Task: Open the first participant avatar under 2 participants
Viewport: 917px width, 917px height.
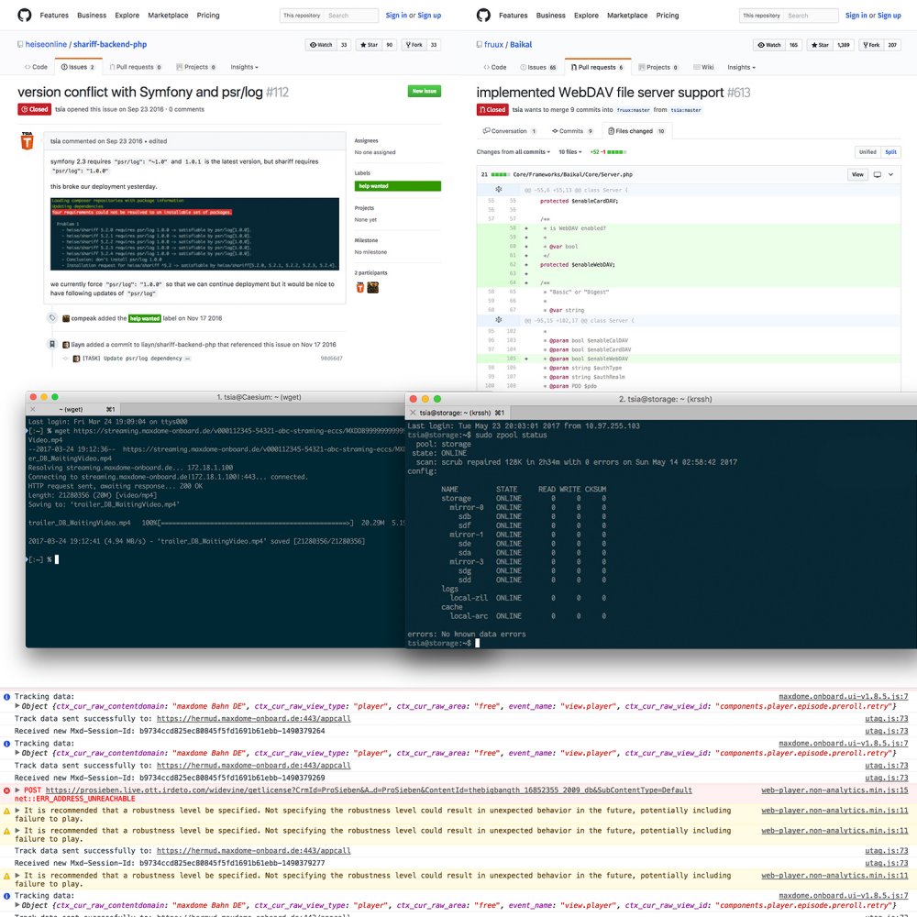Action: 360,287
